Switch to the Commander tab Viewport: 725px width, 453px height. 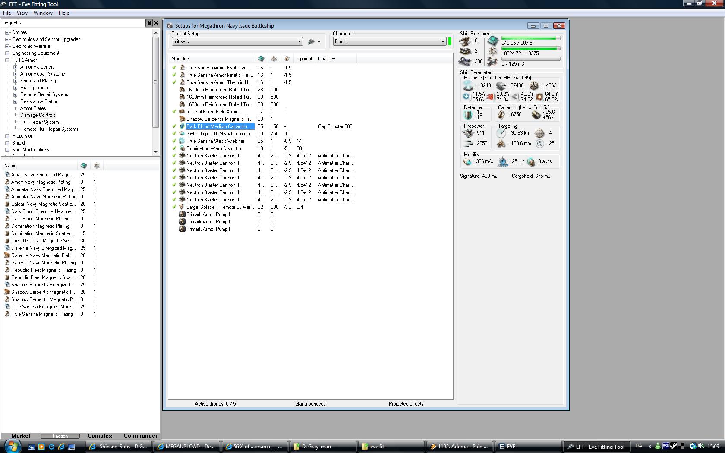click(141, 436)
